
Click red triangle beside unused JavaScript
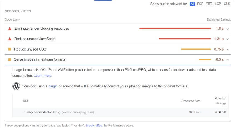[9, 39]
